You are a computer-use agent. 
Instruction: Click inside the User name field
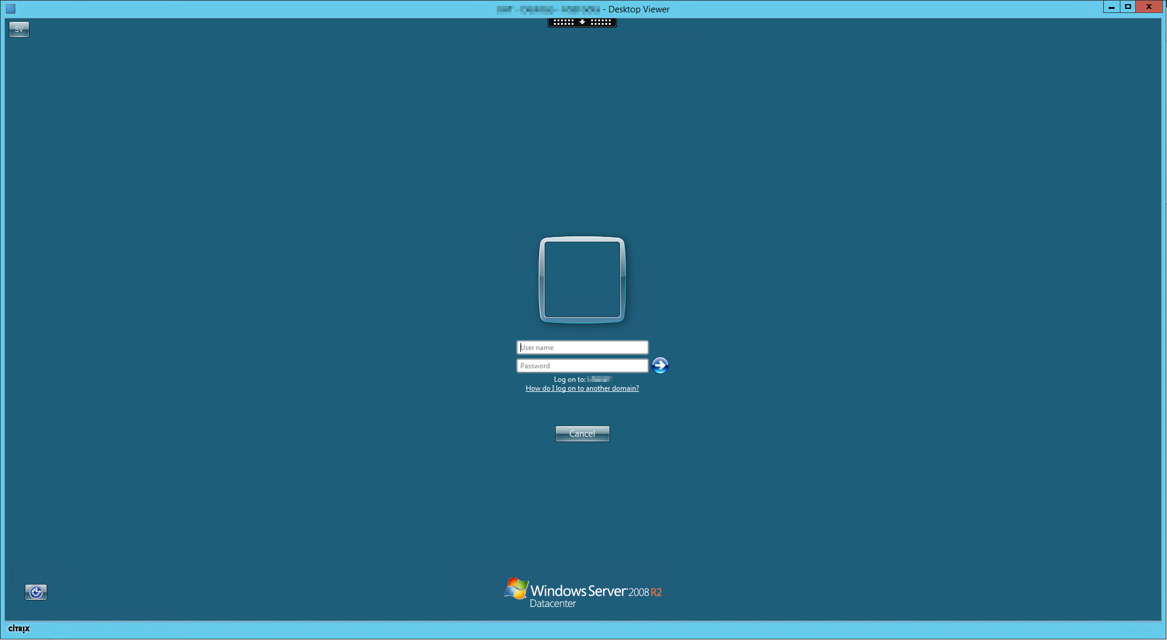point(582,347)
